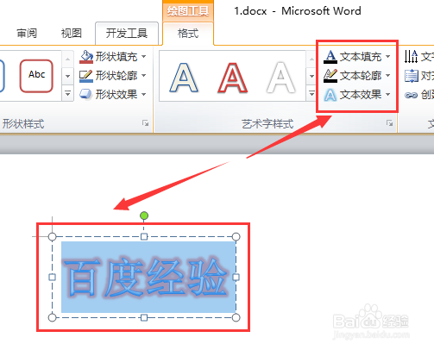Viewport: 434px width, 350px height.
Task: Open the Text Outline dropdown arrow
Action: coord(388,76)
